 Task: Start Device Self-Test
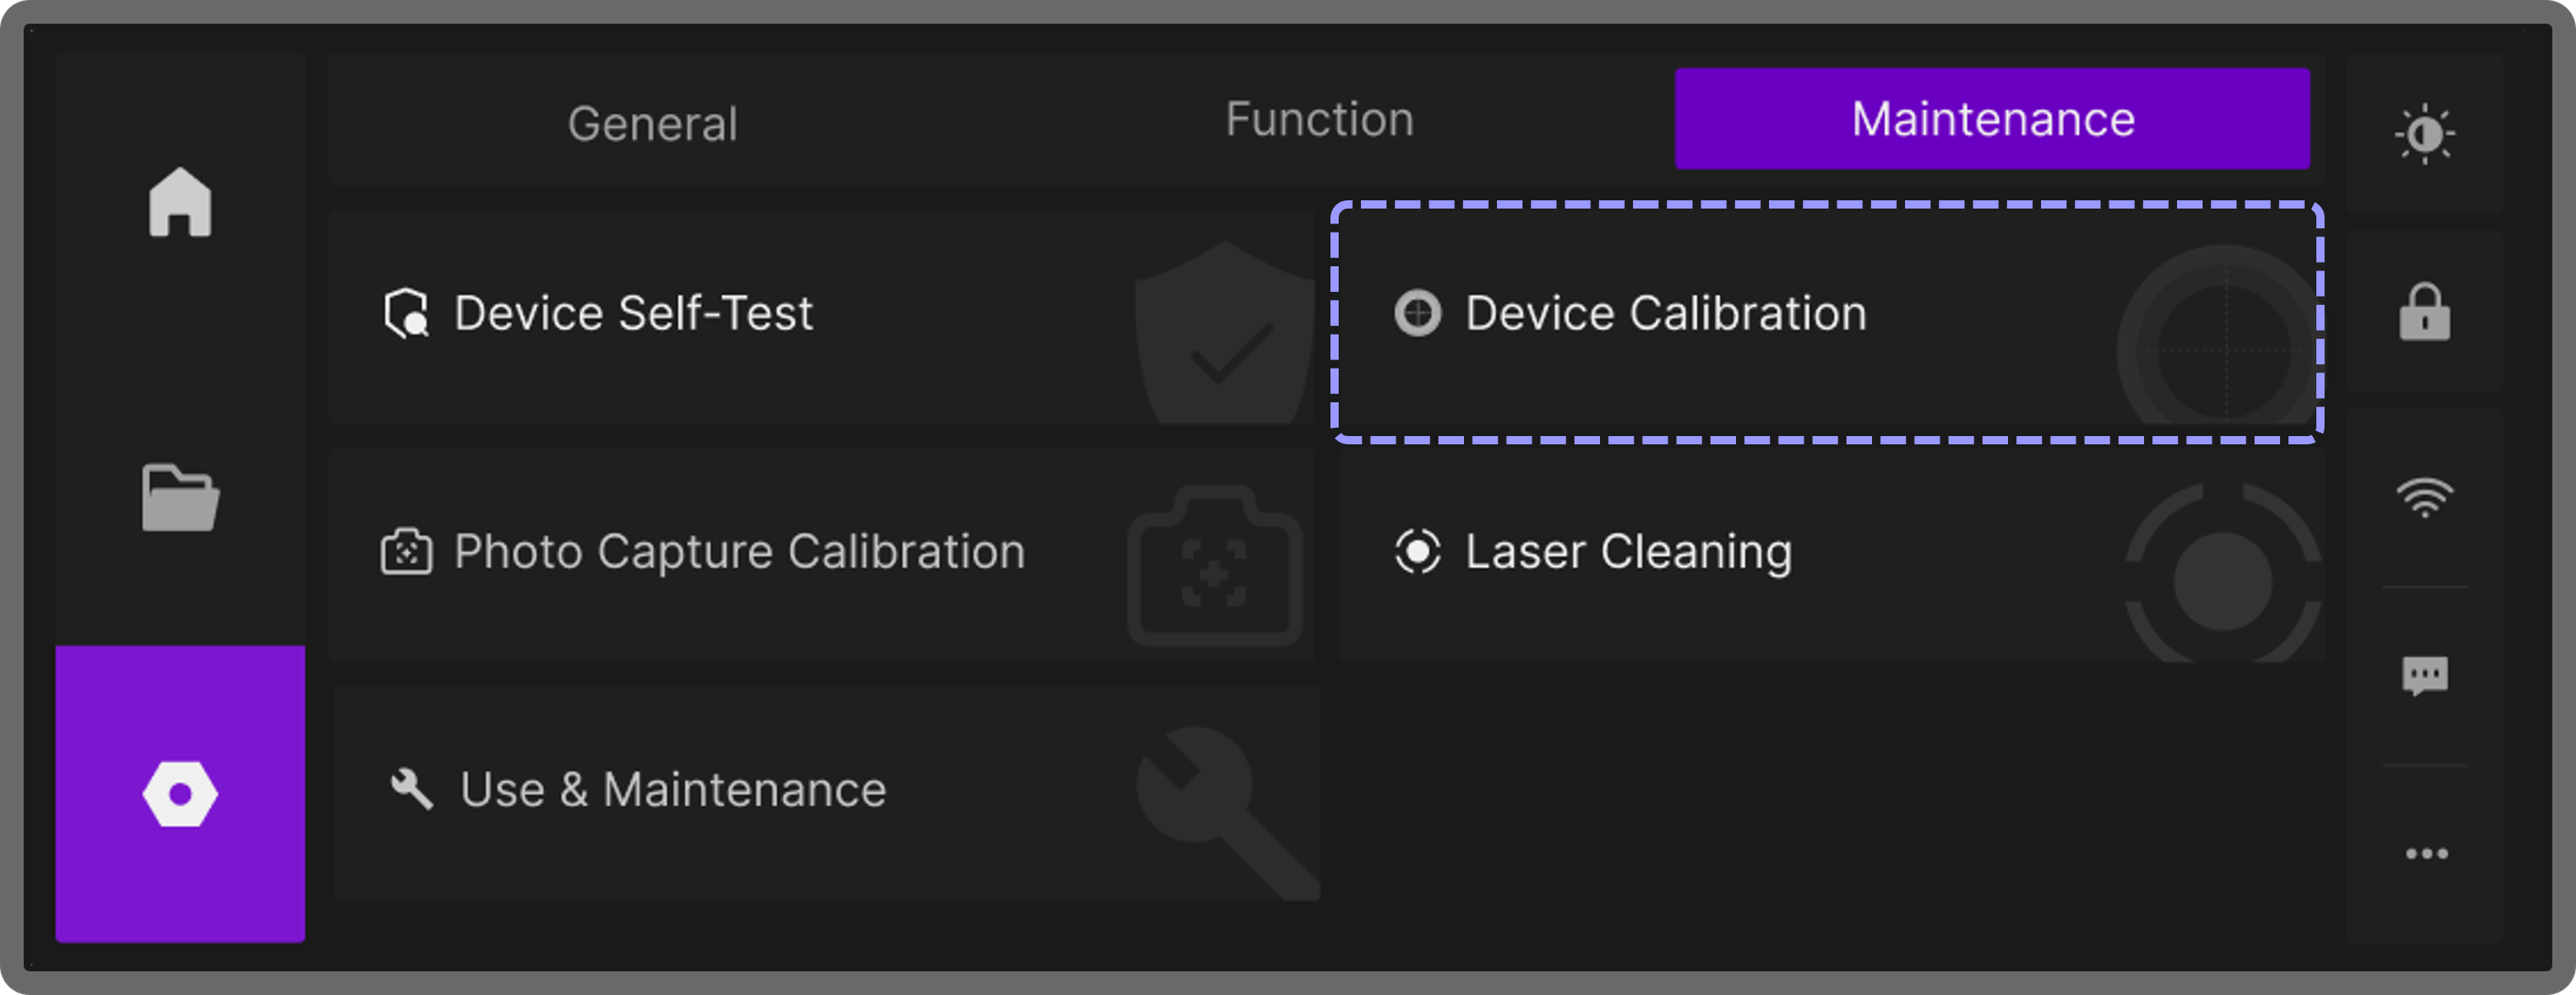tap(820, 316)
